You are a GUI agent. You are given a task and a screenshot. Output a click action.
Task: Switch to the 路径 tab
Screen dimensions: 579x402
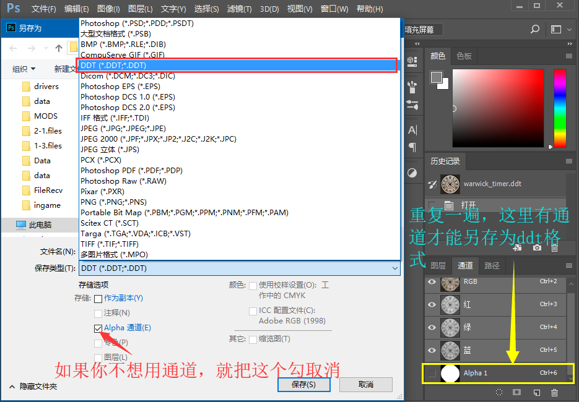[x=492, y=265]
